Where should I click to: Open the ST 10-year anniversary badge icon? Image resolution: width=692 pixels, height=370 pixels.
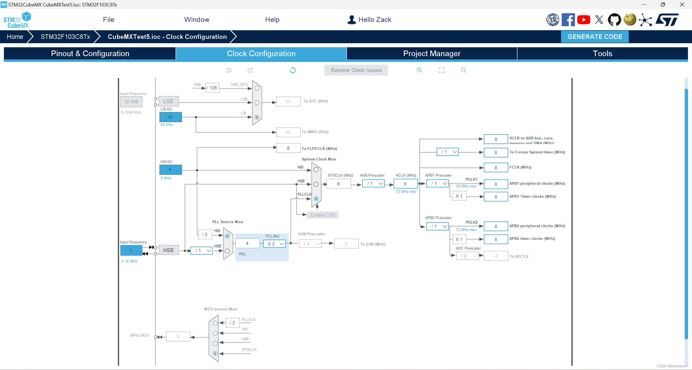553,20
